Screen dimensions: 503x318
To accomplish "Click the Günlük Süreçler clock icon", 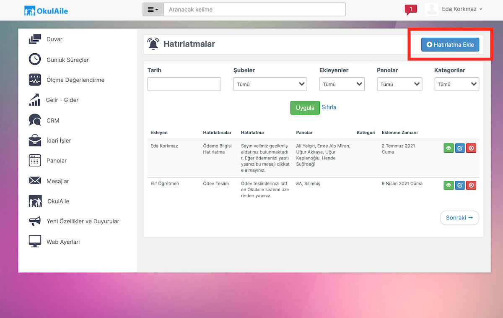I will click(x=35, y=60).
